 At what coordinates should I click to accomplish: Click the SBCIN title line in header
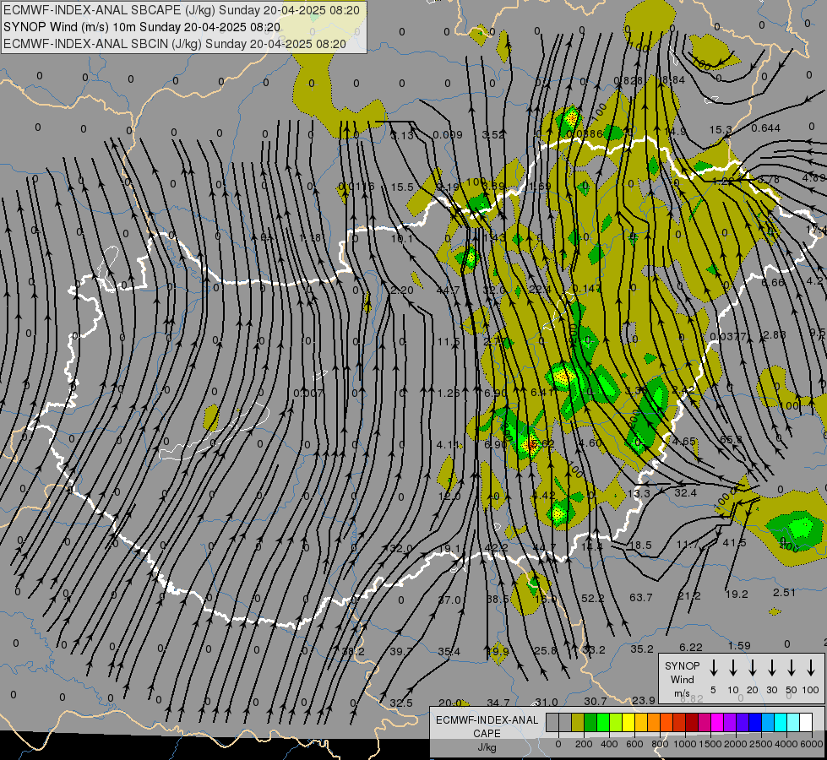(x=175, y=44)
